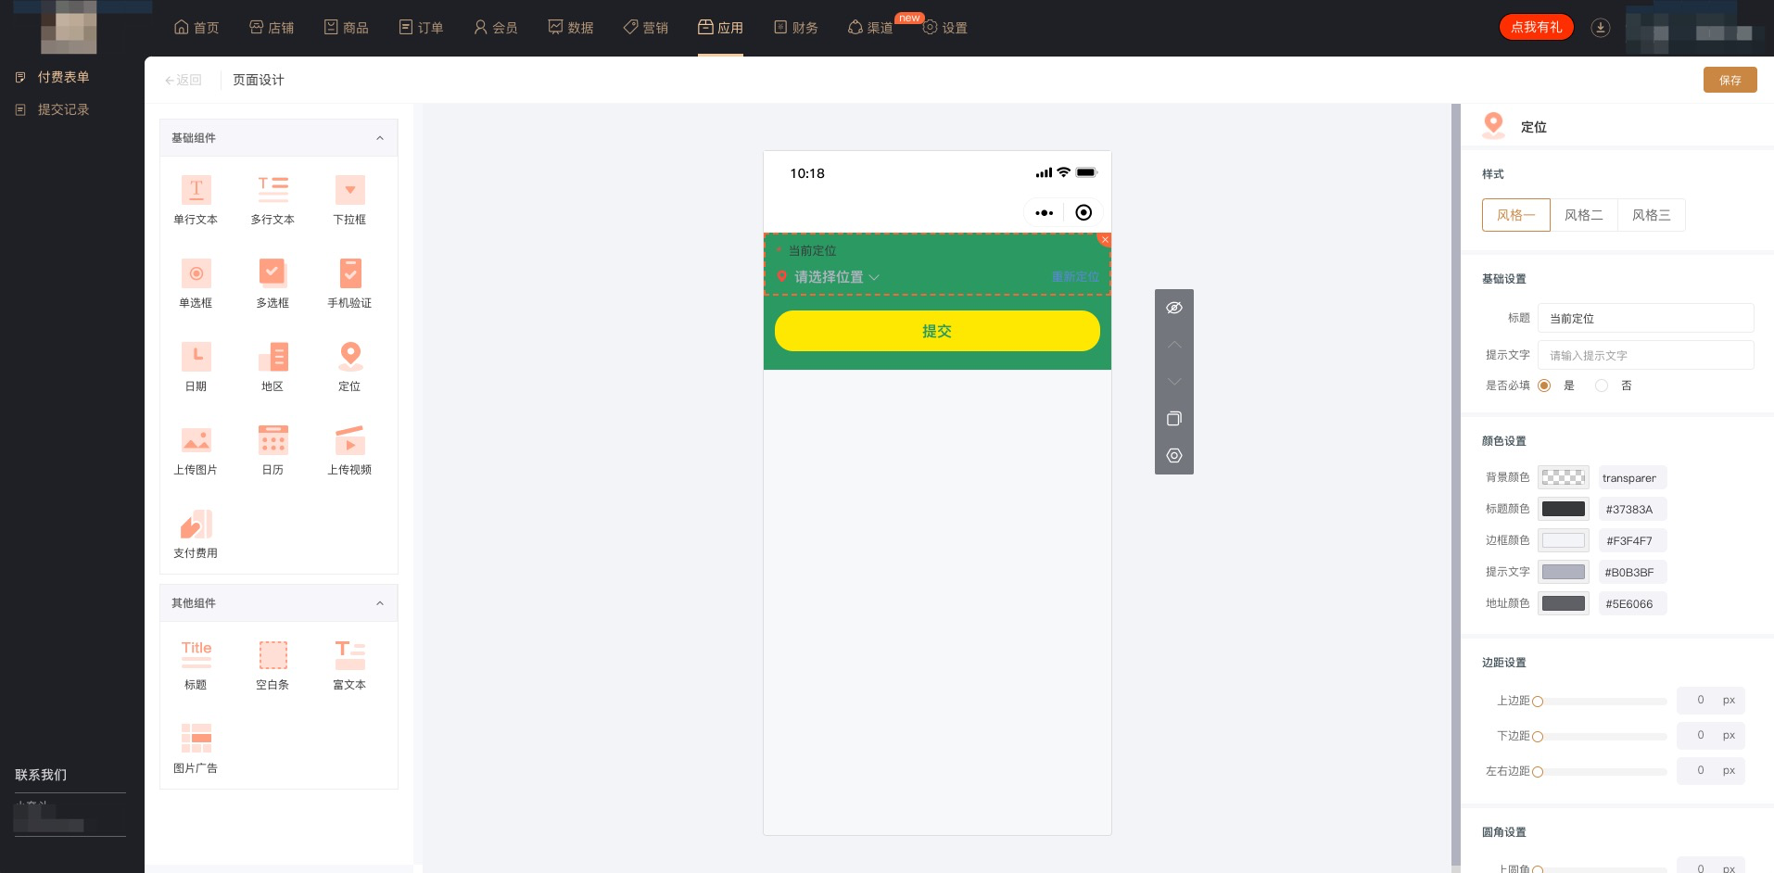Open 付费表单 in the sidebar
This screenshot has height=873, width=1774.
[63, 77]
